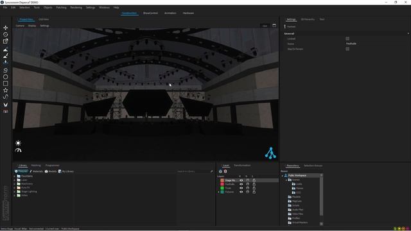Open the File menu

click(5, 8)
